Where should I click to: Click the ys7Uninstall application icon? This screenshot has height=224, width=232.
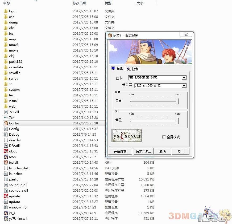click(6, 218)
